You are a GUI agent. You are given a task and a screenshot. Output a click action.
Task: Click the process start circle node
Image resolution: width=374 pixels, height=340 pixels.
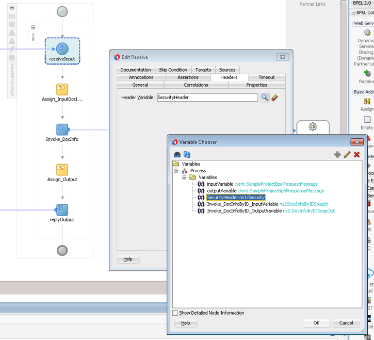coord(62,11)
